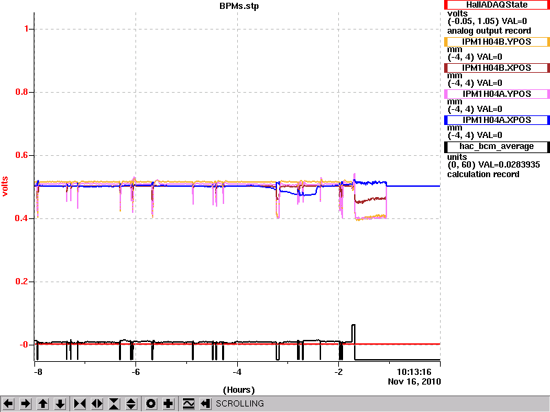Select the IPM1H04B.YPOS legend entry
550x412 pixels.
click(x=496, y=42)
